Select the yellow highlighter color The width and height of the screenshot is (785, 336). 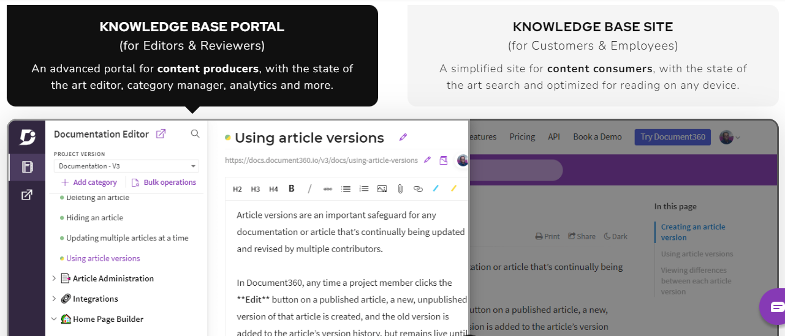point(454,189)
